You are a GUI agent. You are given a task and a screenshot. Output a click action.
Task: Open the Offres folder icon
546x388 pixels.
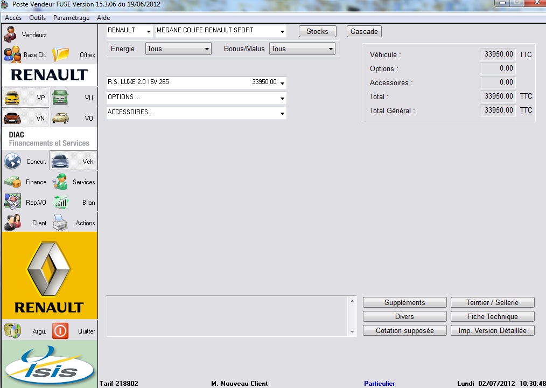click(x=61, y=54)
